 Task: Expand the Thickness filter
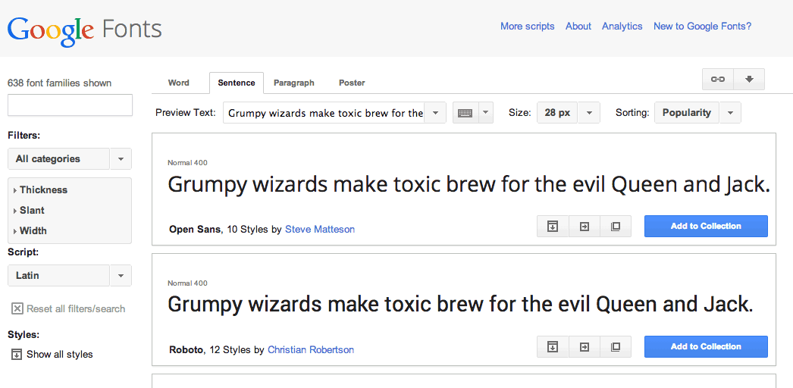(x=41, y=190)
